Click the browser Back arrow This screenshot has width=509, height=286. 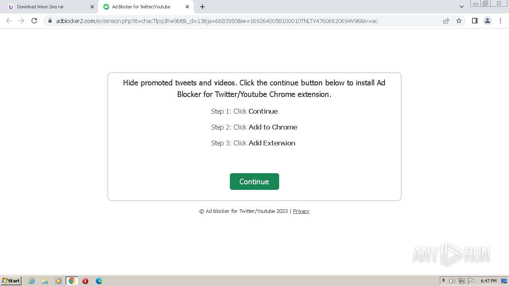click(9, 21)
